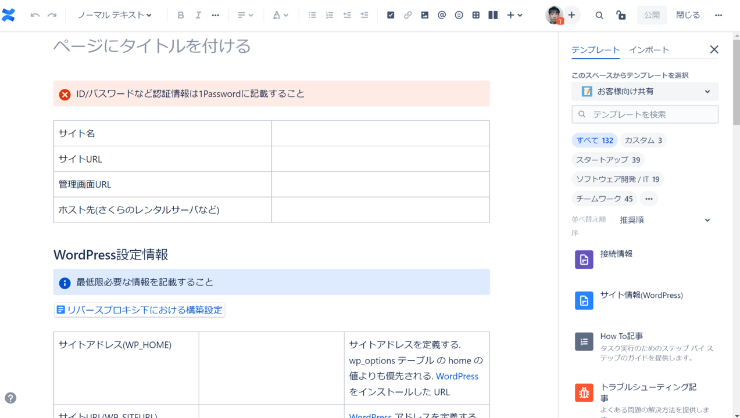This screenshot has height=418, width=740.
Task: Toggle bold formatting
Action: [x=181, y=15]
